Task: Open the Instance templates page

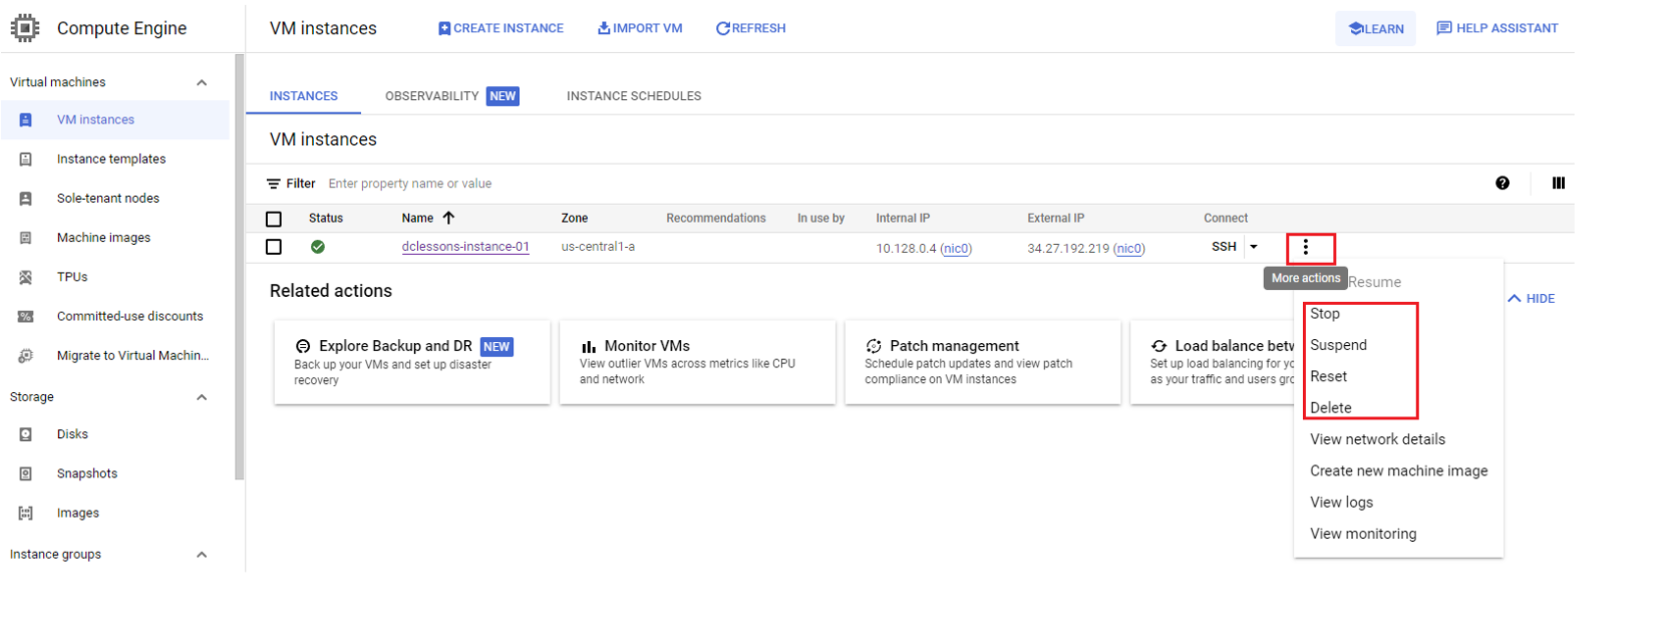Action: click(111, 159)
